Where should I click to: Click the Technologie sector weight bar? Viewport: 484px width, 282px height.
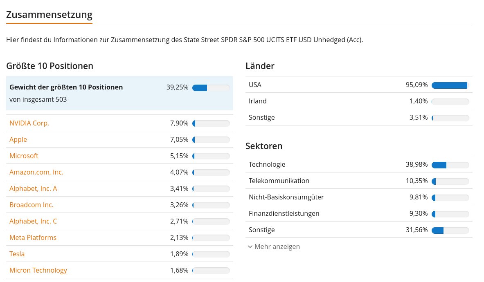click(x=450, y=165)
